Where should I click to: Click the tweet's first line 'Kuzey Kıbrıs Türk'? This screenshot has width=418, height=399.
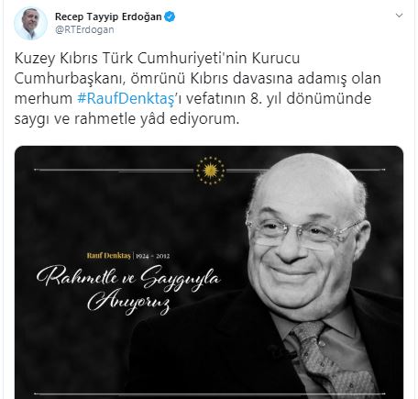pyautogui.click(x=74, y=58)
